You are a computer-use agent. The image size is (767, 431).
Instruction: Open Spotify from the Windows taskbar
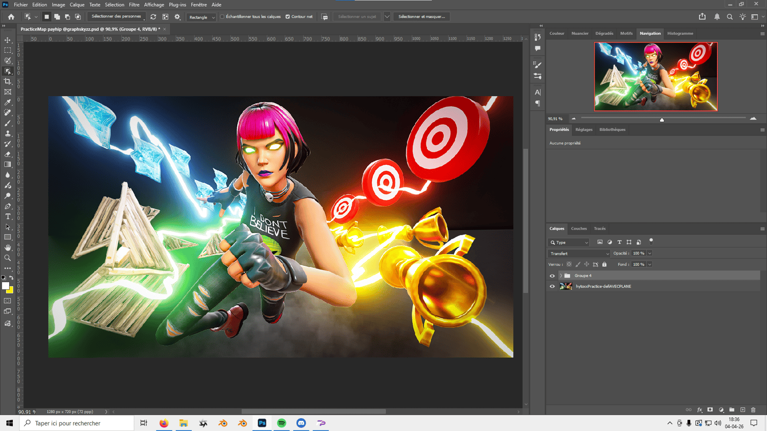pos(282,423)
